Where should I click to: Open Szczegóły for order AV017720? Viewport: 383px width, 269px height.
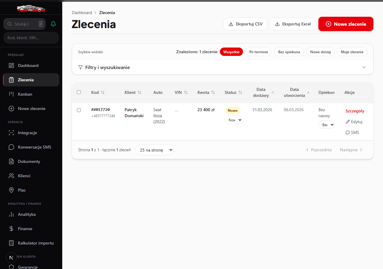(355, 111)
